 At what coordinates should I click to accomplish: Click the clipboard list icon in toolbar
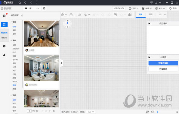click(x=71, y=15)
